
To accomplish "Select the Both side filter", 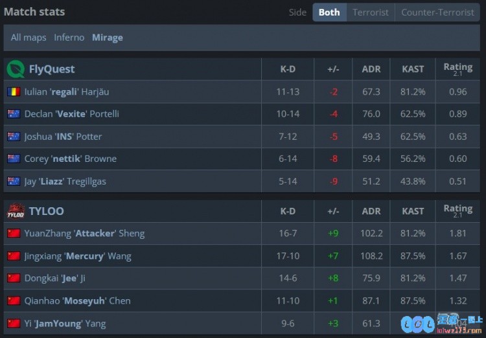I will [329, 12].
